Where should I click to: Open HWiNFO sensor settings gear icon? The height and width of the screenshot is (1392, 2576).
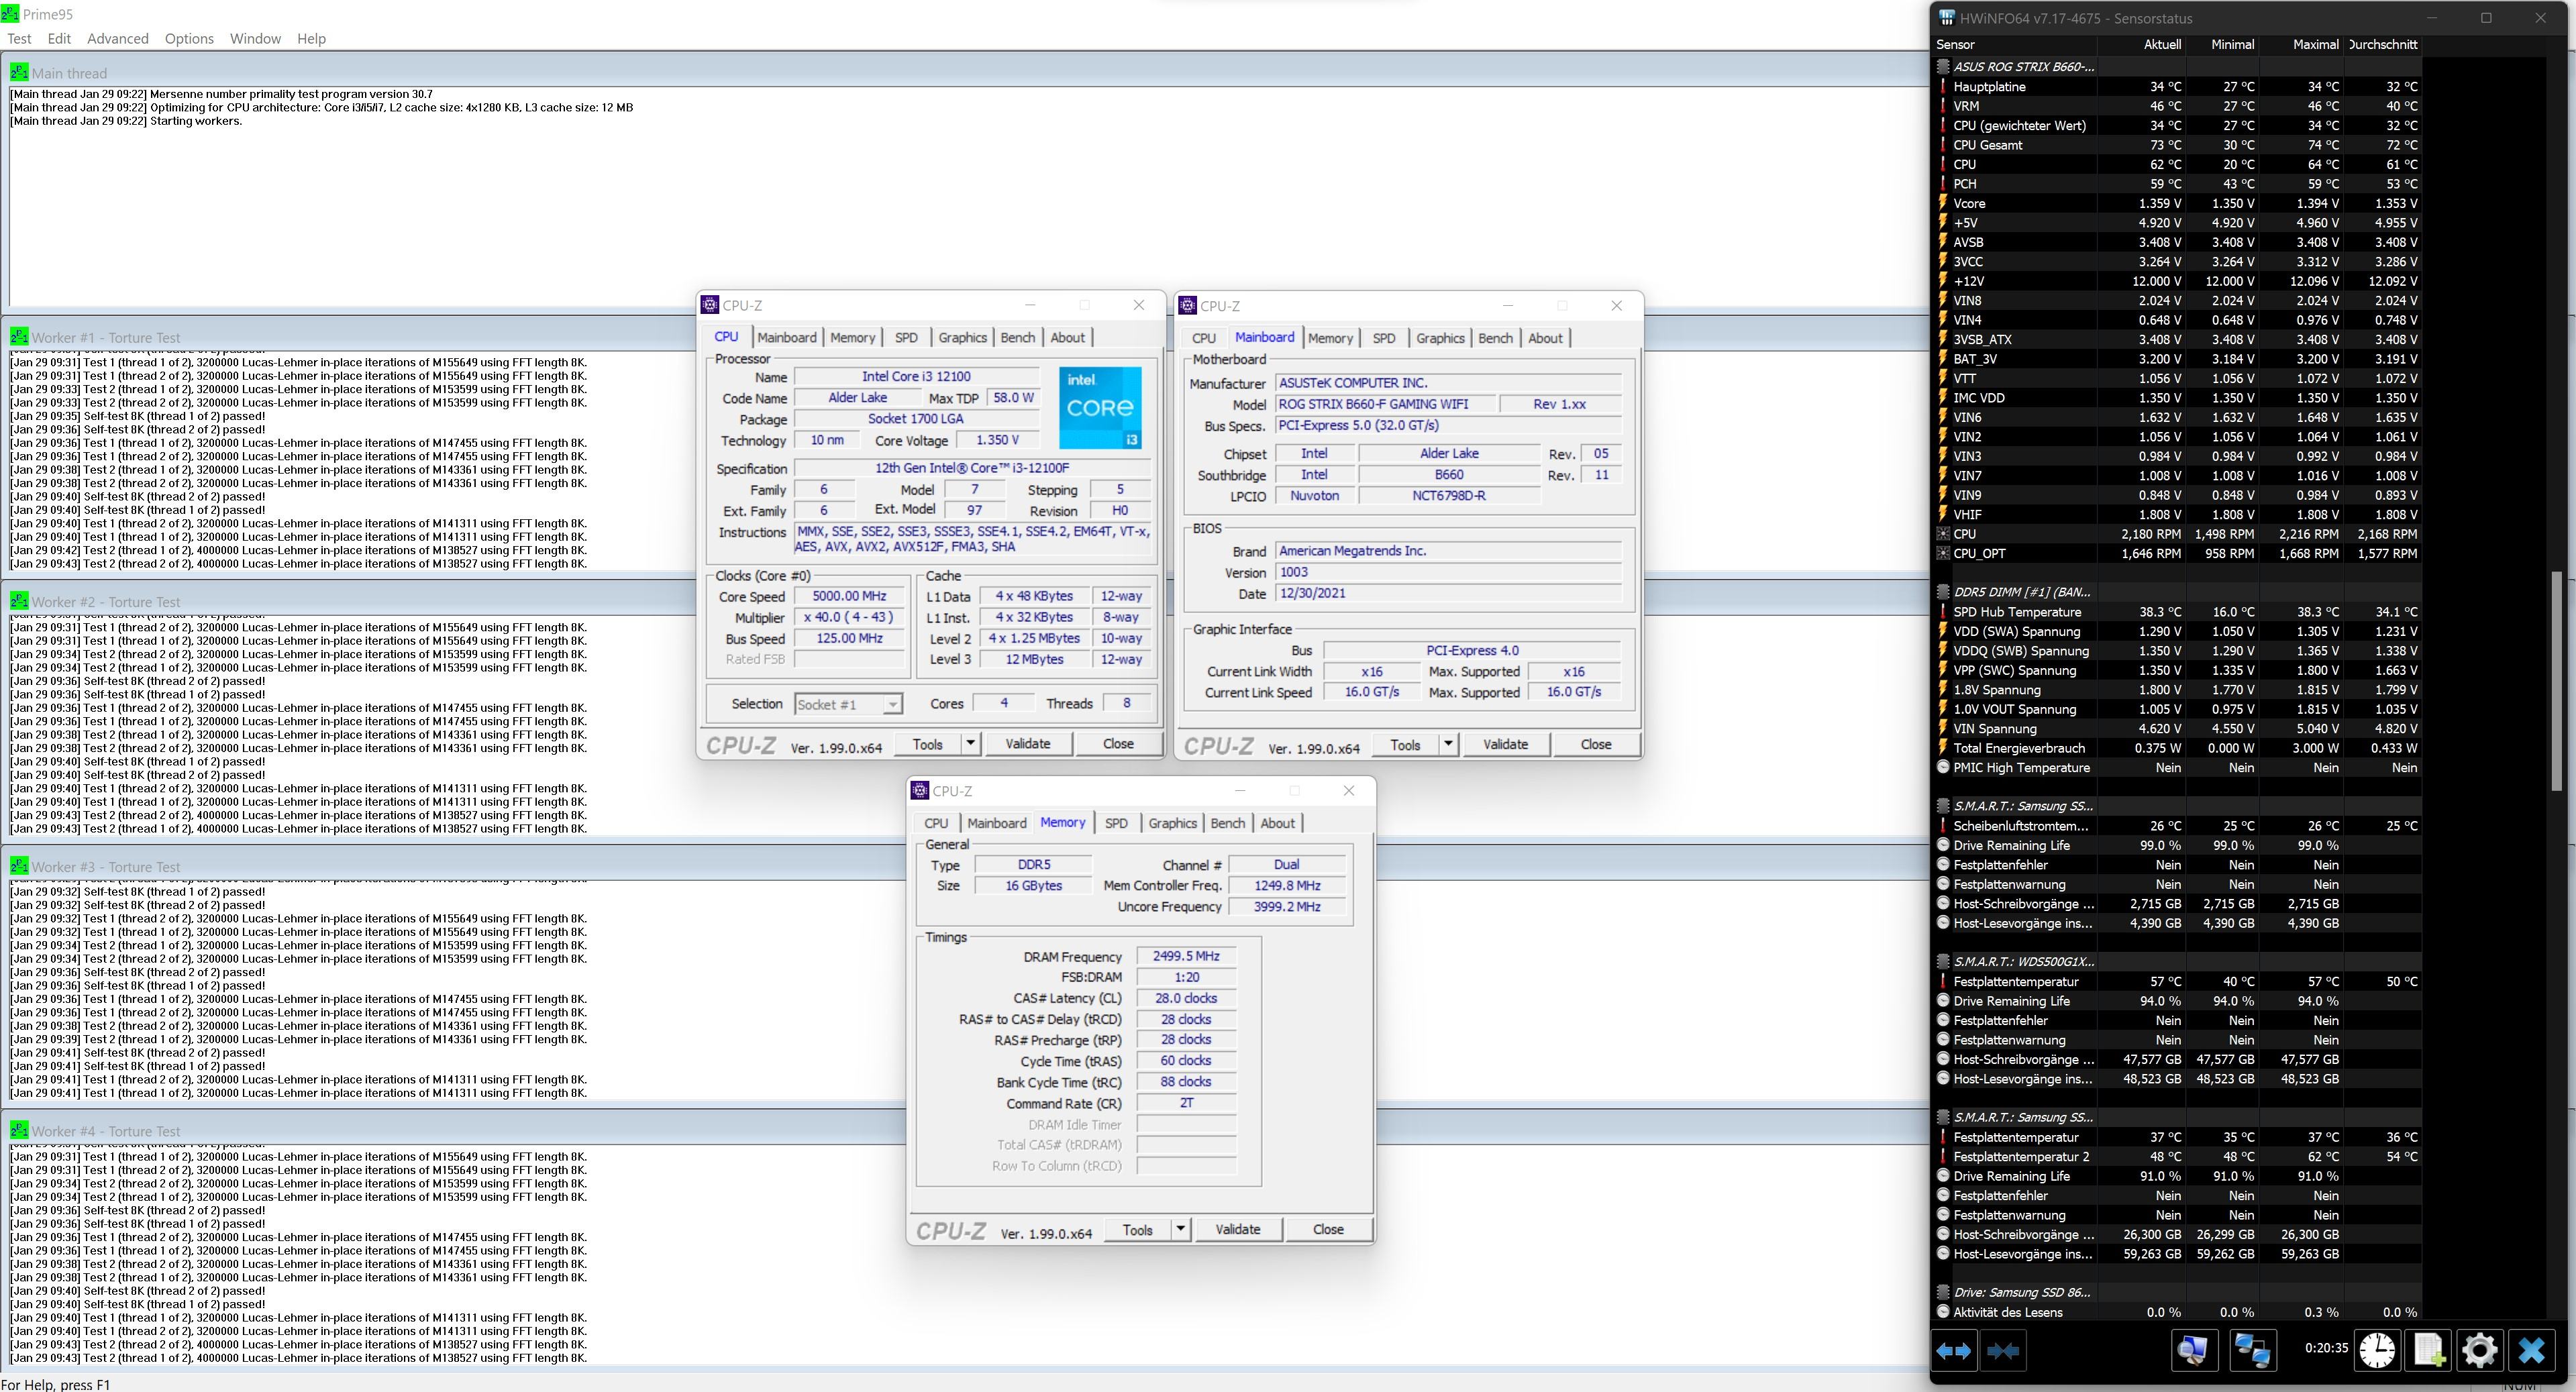[2480, 1351]
